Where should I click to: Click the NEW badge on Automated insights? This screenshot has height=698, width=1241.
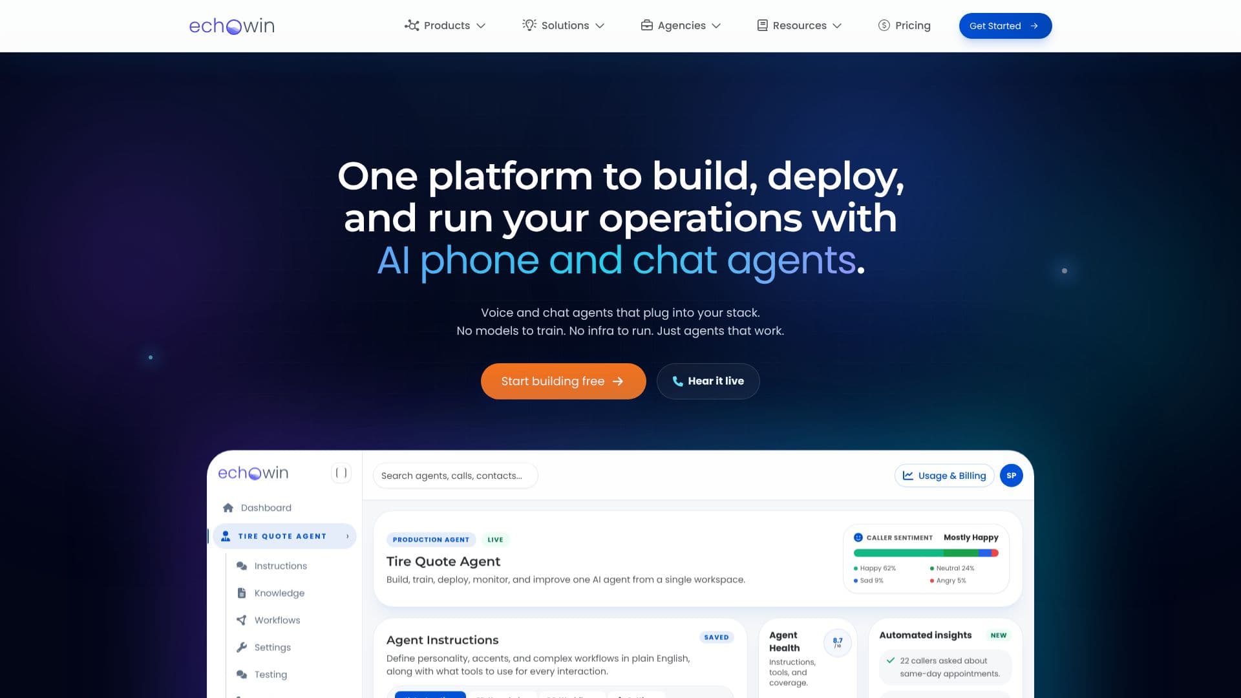point(999,635)
